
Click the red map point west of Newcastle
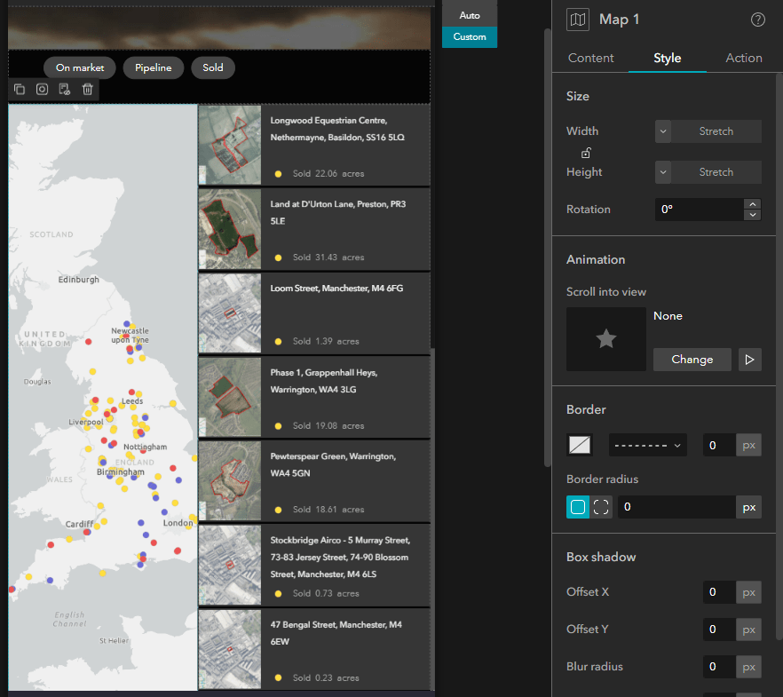coord(89,342)
